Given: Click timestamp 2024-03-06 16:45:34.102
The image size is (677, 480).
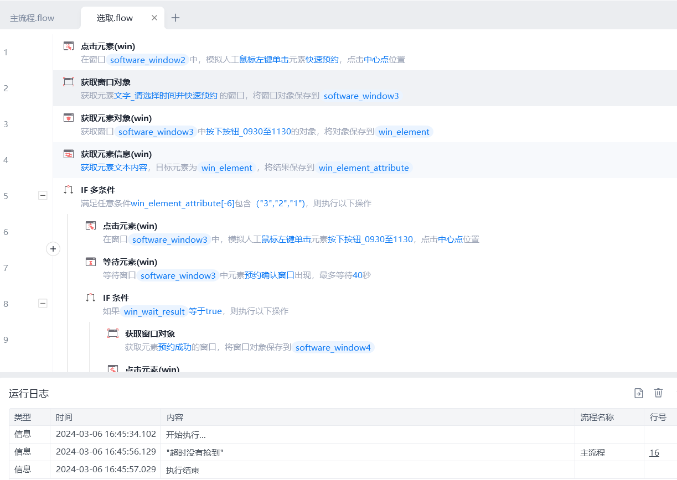Looking at the screenshot, I should coord(106,434).
